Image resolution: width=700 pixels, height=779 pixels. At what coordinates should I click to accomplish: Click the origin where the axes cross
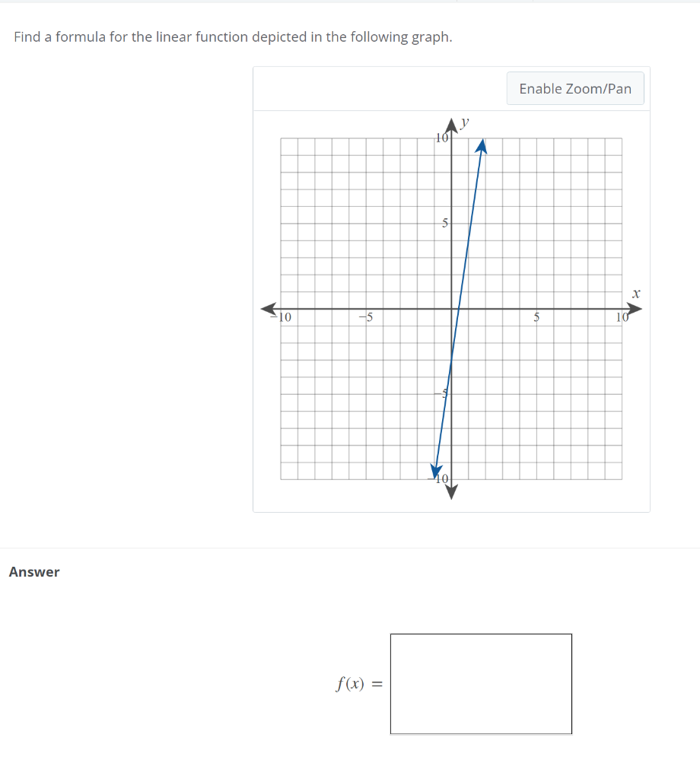[x=451, y=308]
